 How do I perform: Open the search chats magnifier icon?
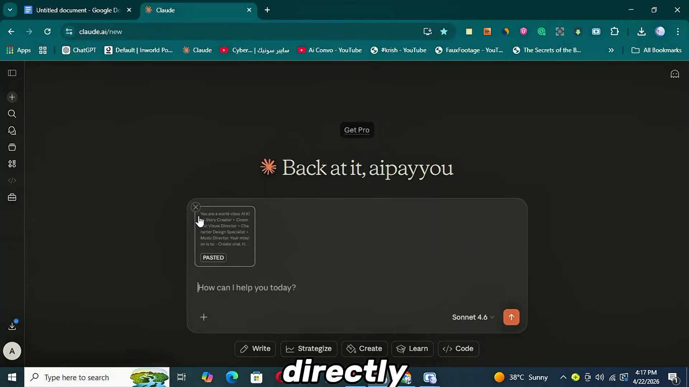[x=12, y=114]
